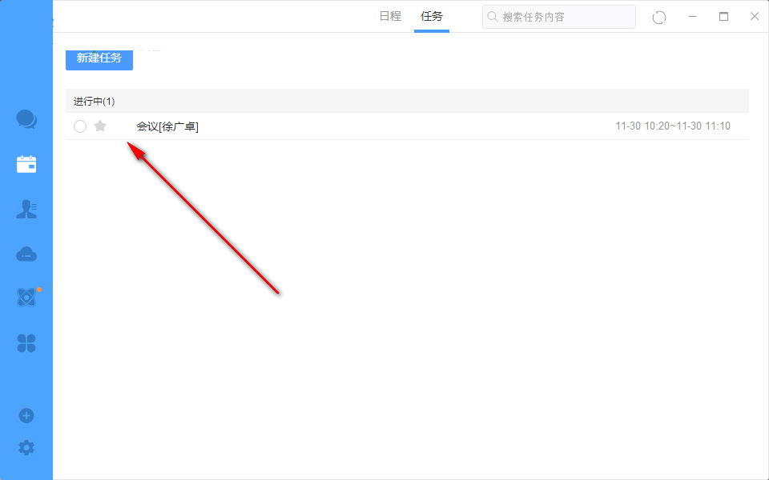Click the task date 11-30 10:20~11-30 11:10
This screenshot has height=480, width=769.
pos(673,126)
